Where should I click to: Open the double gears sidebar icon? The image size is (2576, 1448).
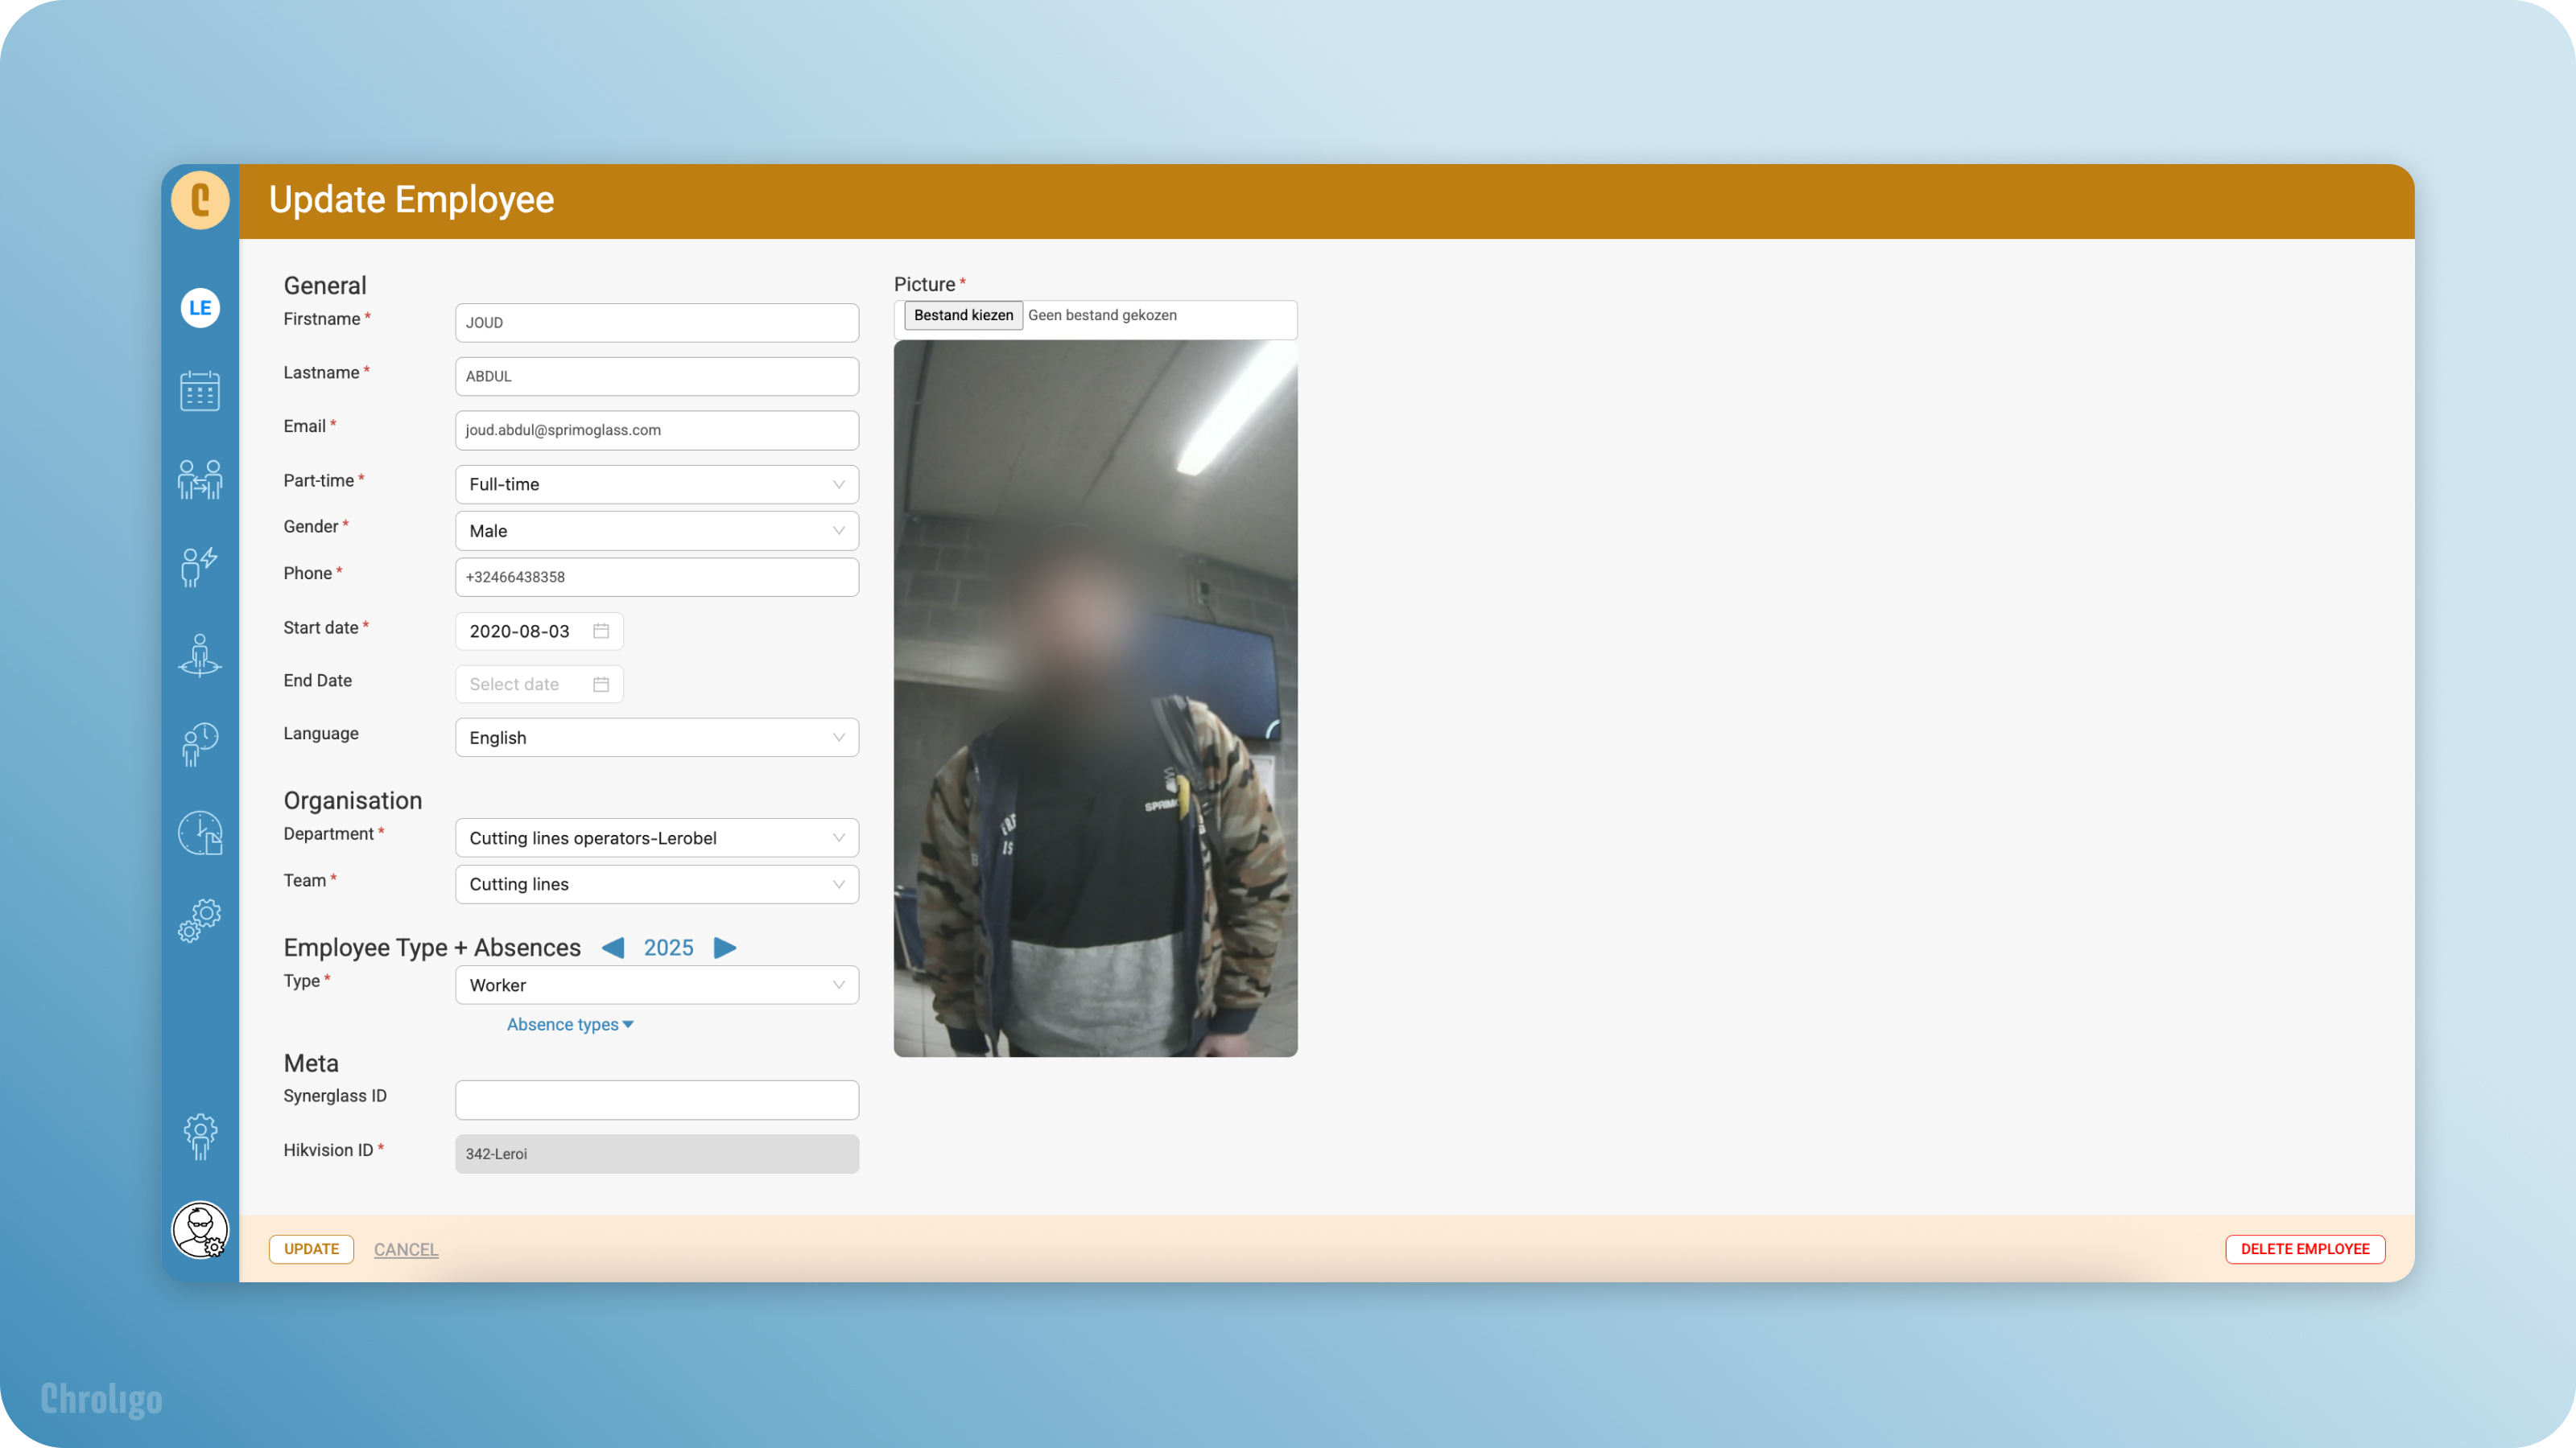tap(200, 920)
